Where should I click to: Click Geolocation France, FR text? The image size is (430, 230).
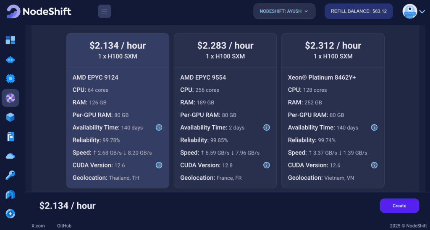point(211,178)
